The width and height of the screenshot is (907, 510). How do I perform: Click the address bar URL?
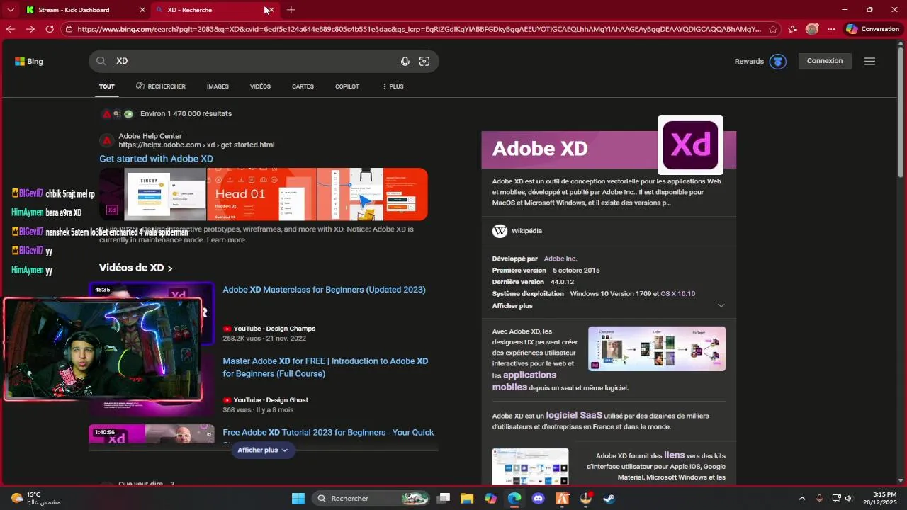tap(418, 29)
